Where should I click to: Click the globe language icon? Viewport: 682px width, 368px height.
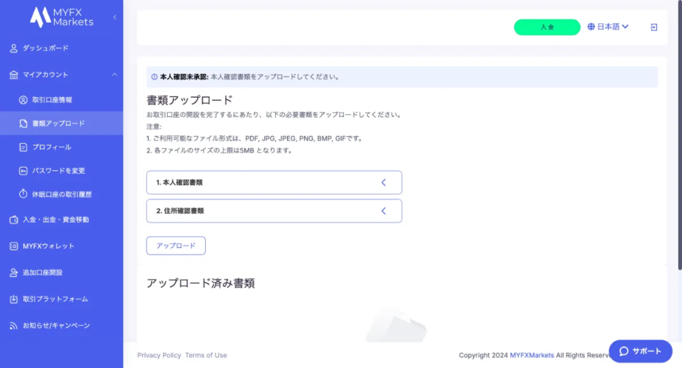pos(591,27)
